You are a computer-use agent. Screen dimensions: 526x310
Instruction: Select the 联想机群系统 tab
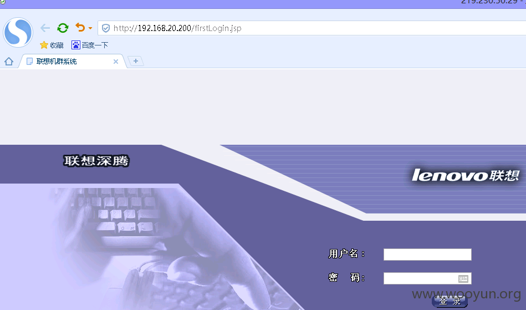click(x=73, y=62)
